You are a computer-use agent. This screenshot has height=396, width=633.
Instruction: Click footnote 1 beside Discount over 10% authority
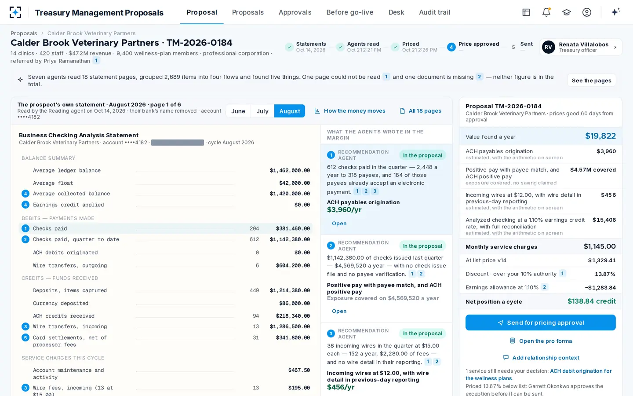[x=562, y=274]
